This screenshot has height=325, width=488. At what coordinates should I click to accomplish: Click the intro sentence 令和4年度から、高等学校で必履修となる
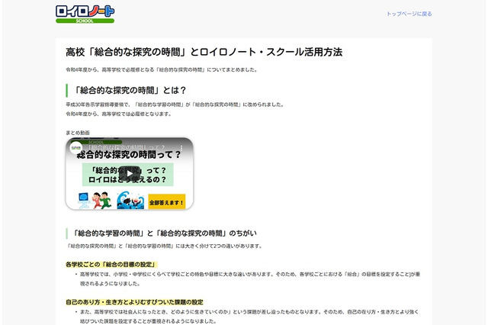click(161, 69)
